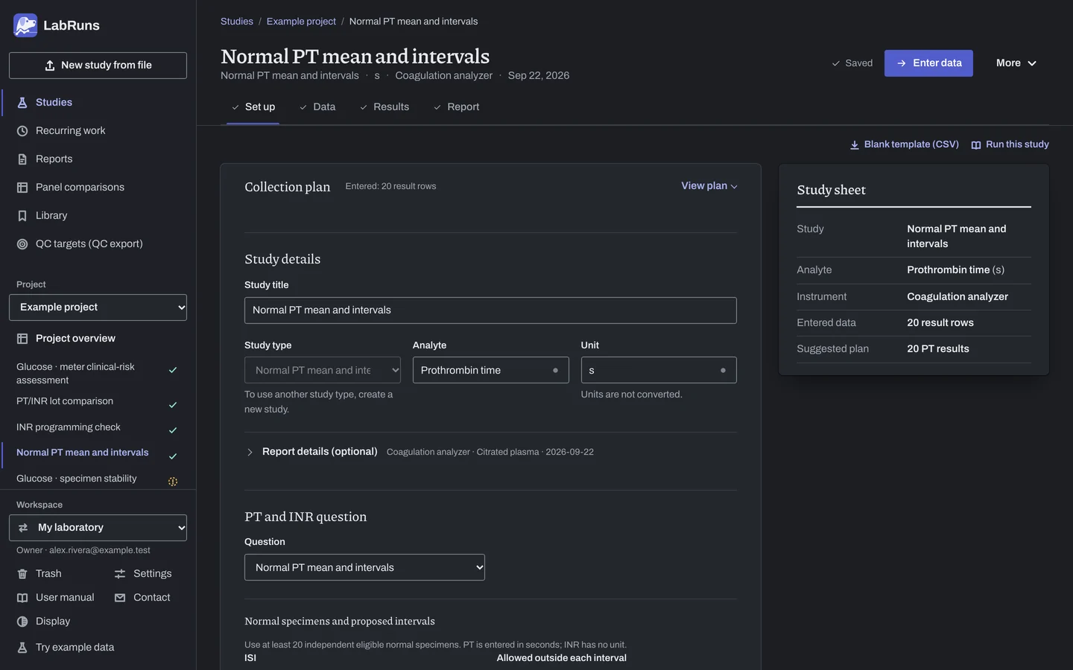Open Settings sliders icon
1073x670 pixels.
click(x=120, y=574)
